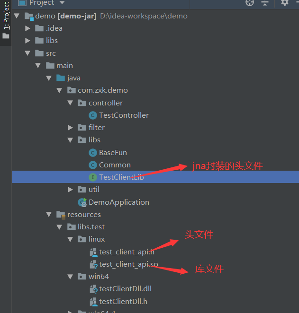Image resolution: width=299 pixels, height=313 pixels.
Task: Click the win64 folder icon
Action: click(82, 277)
